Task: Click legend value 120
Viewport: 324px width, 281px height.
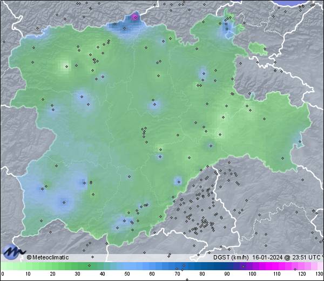Action: 302,274
